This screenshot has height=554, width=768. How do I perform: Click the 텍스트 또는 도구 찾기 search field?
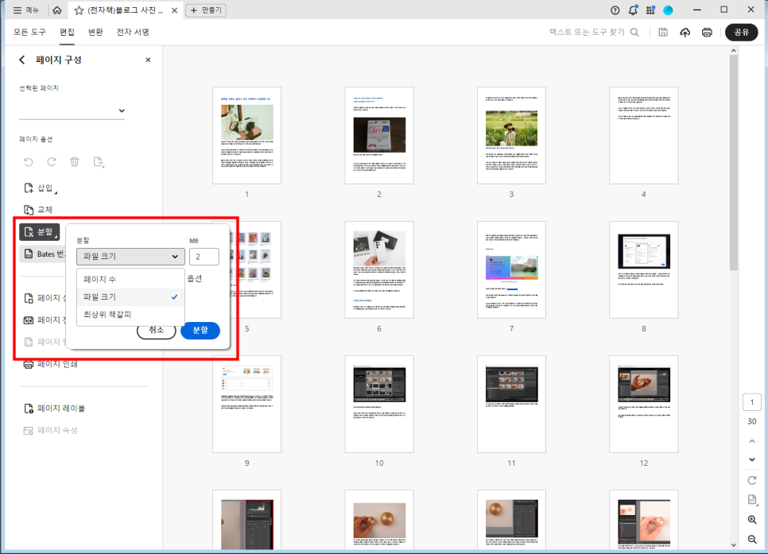point(594,33)
